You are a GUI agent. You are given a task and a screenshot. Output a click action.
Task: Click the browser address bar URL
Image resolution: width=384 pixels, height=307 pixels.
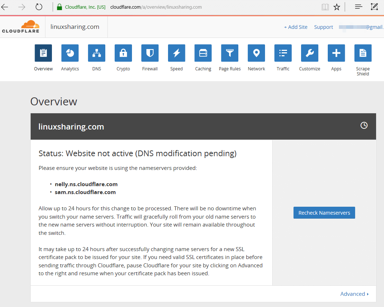(156, 7)
